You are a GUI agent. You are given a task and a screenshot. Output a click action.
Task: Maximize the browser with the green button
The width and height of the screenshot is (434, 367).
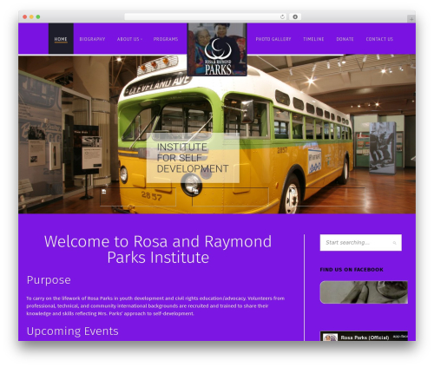pyautogui.click(x=38, y=16)
